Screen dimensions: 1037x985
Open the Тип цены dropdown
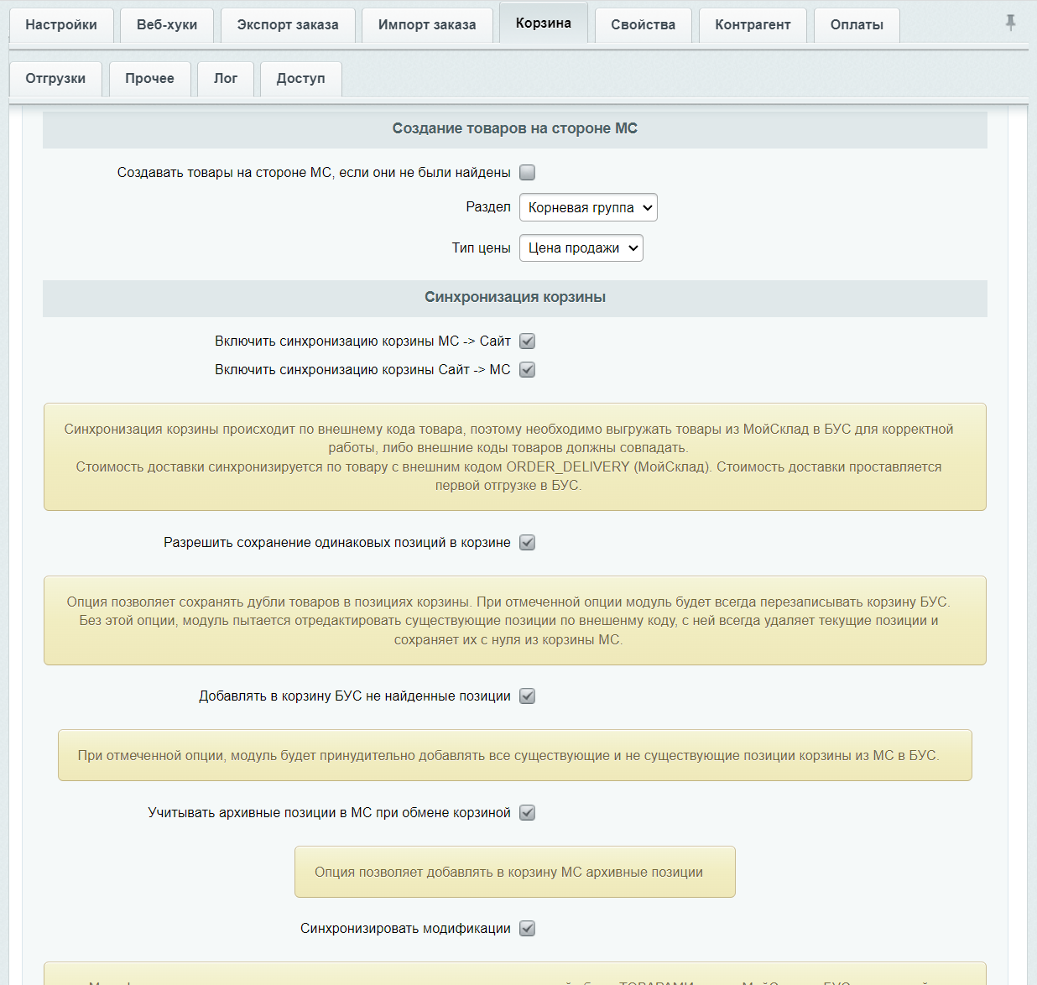click(581, 248)
